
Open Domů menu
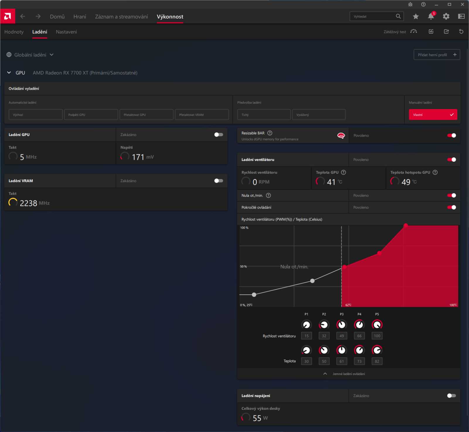coord(57,17)
